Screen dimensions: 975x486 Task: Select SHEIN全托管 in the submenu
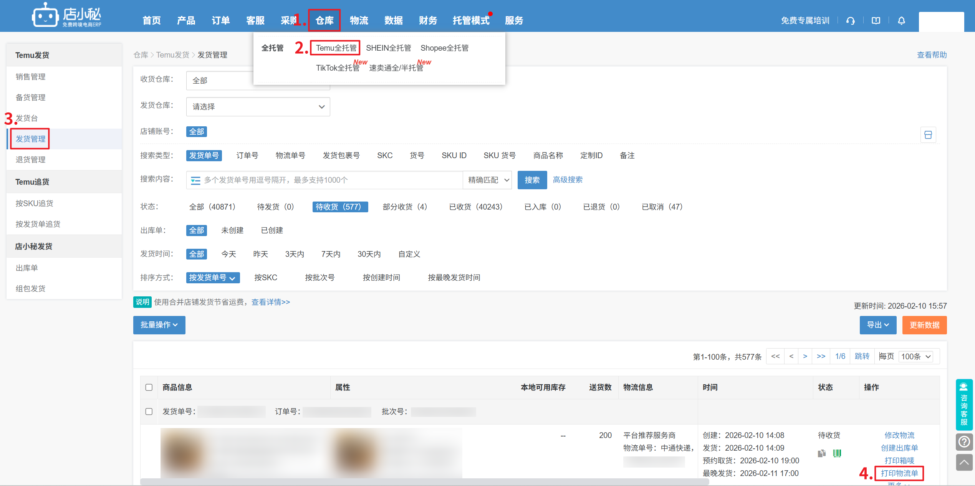[388, 48]
